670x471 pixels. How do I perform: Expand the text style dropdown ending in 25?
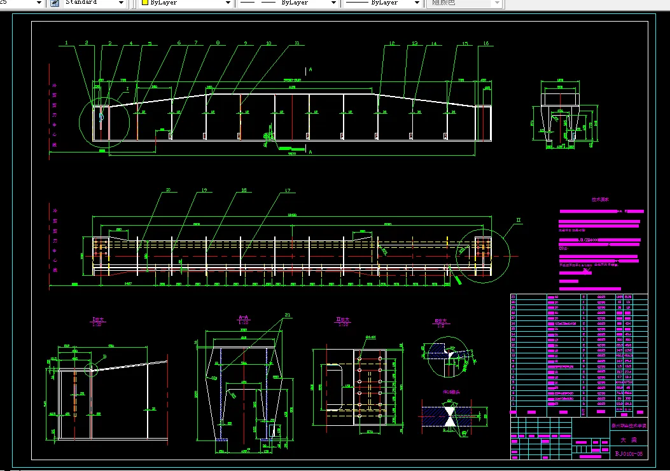[x=39, y=3]
